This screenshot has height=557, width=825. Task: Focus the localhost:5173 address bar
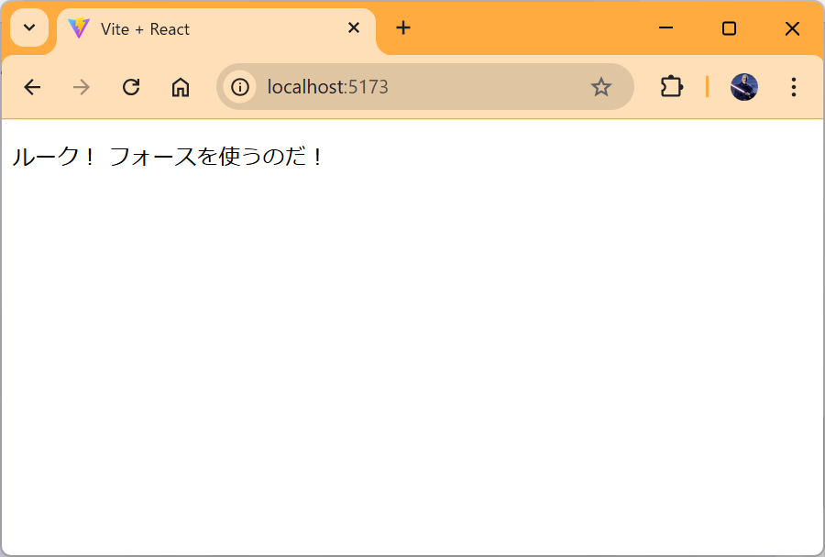point(412,87)
